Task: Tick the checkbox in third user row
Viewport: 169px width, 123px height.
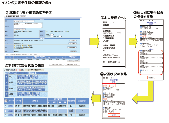Action: pos(5,115)
